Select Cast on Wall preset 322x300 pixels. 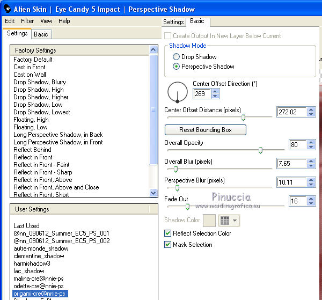pos(30,75)
